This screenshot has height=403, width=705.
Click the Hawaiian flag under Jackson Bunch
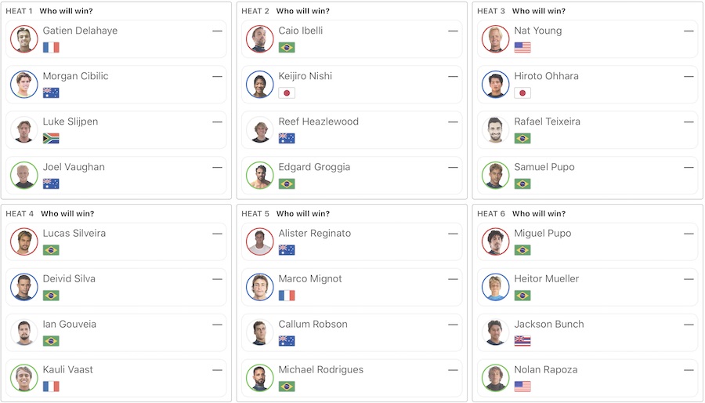522,341
